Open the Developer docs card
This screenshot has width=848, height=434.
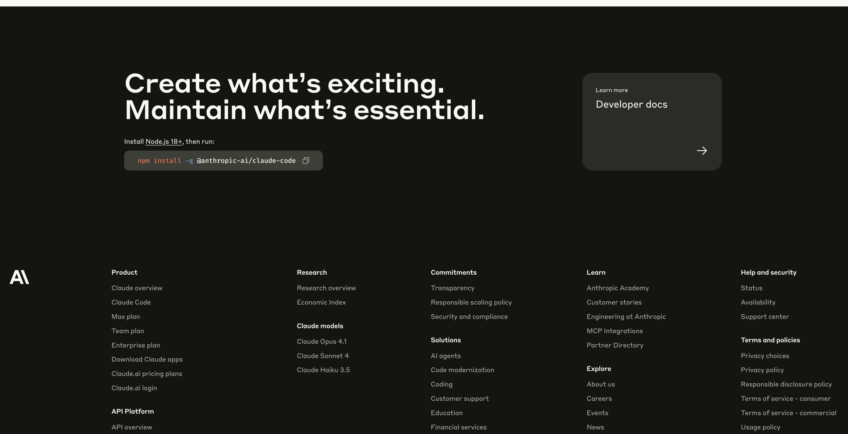652,122
